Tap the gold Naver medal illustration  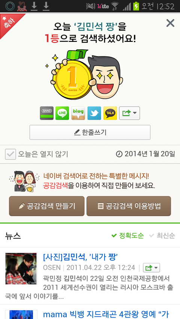[x=71, y=78]
